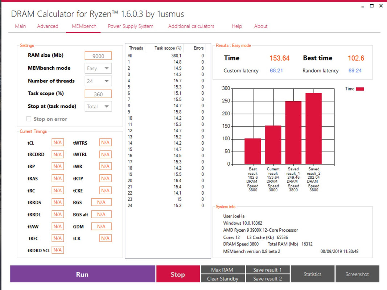Screen dimensions: 387x290
Task: Click MEMbench version 0.8 beta 2 text
Action: tap(251, 252)
